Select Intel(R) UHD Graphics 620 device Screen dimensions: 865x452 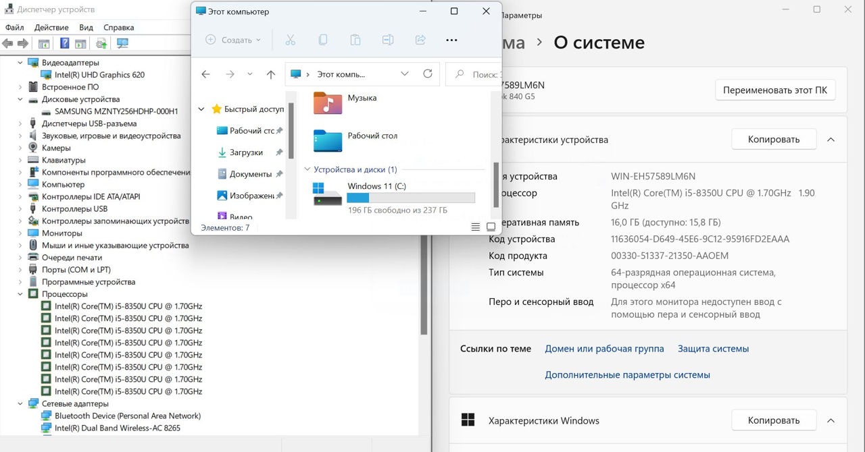click(x=99, y=75)
